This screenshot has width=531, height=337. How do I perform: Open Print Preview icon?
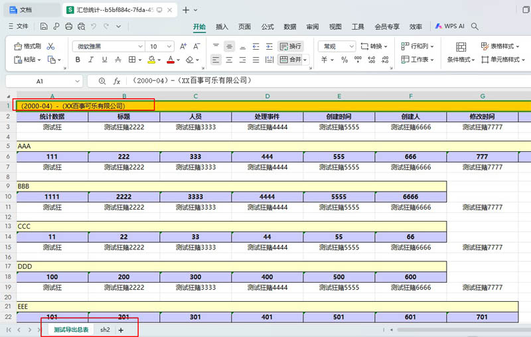tap(81, 27)
